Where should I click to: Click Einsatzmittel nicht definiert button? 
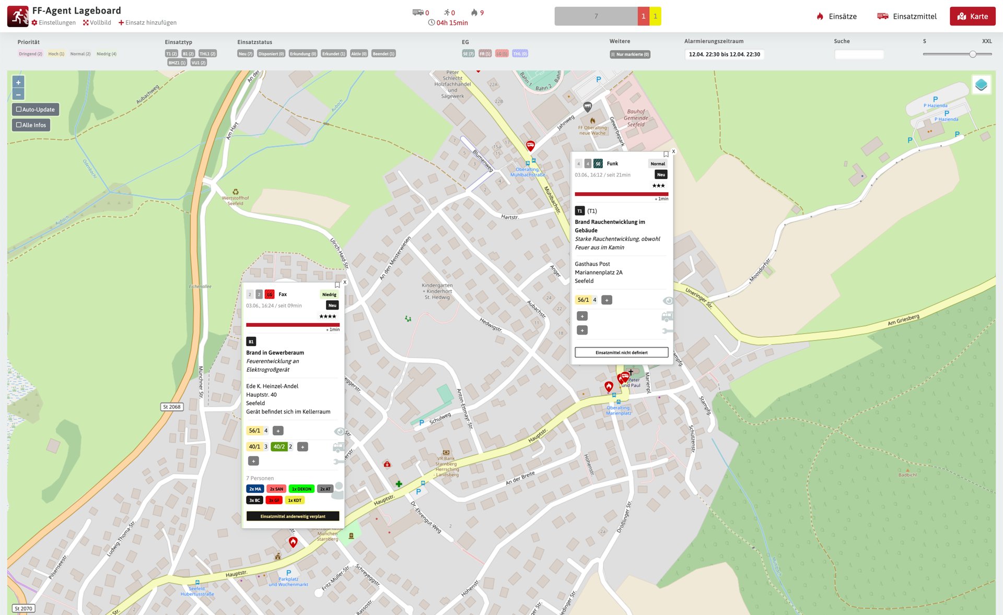click(621, 352)
